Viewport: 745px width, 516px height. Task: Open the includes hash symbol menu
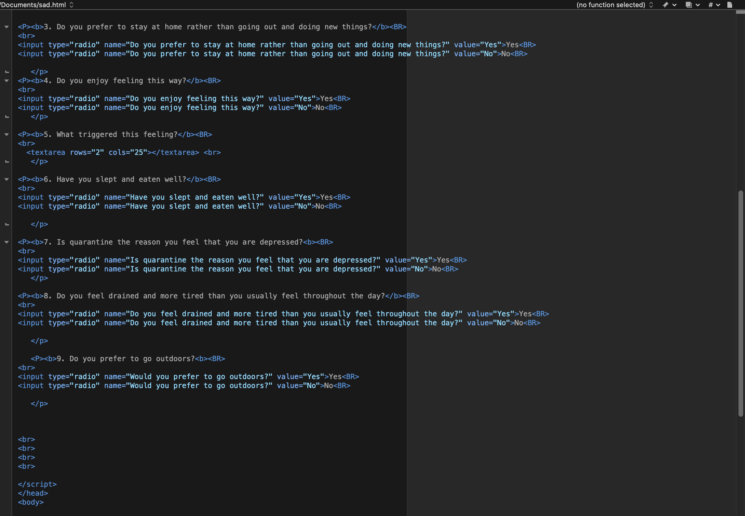tap(710, 5)
